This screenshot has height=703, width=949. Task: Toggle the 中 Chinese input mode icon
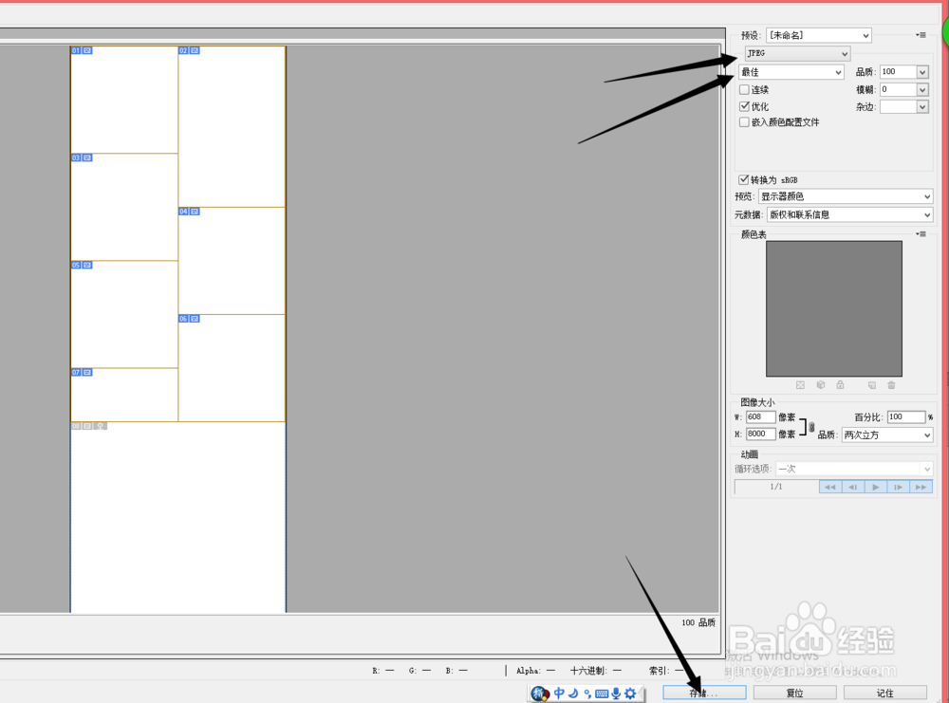pos(559,694)
